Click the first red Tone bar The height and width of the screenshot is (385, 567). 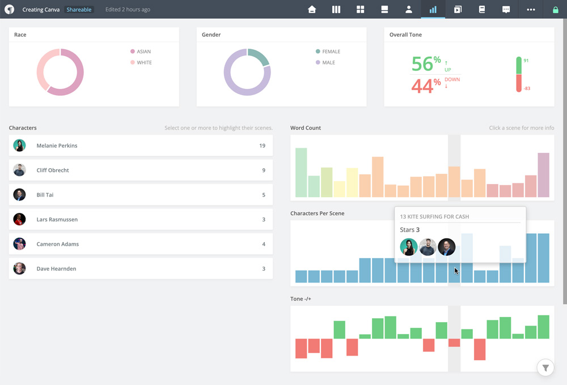tap(301, 348)
